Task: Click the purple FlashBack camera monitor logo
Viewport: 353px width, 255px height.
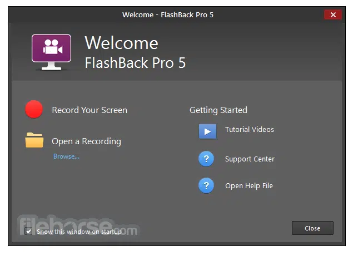Action: pyautogui.click(x=51, y=52)
